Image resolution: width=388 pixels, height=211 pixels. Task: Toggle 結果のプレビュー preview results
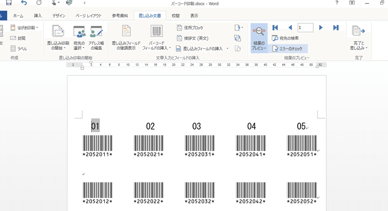coord(259,38)
